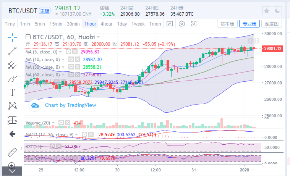Expand the BTC/USDT, 60, Huobi title dropdown

98,37
